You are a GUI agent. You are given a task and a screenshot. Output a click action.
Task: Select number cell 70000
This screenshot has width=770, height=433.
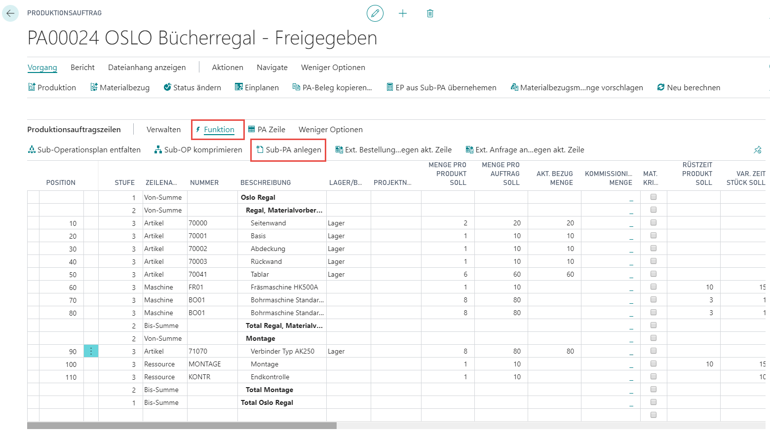(212, 223)
